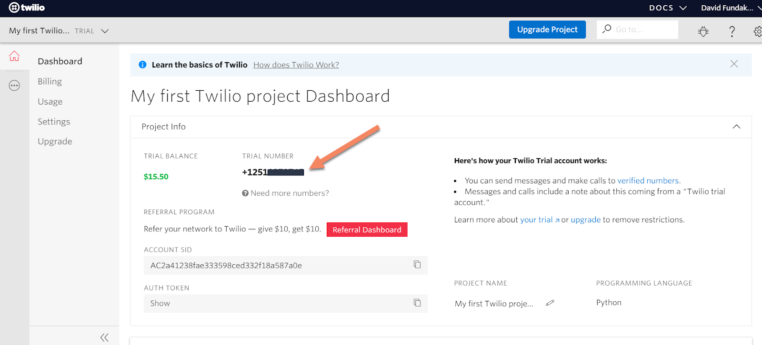Image resolution: width=762 pixels, height=345 pixels.
Task: Click Need more numbers link
Action: pos(290,193)
